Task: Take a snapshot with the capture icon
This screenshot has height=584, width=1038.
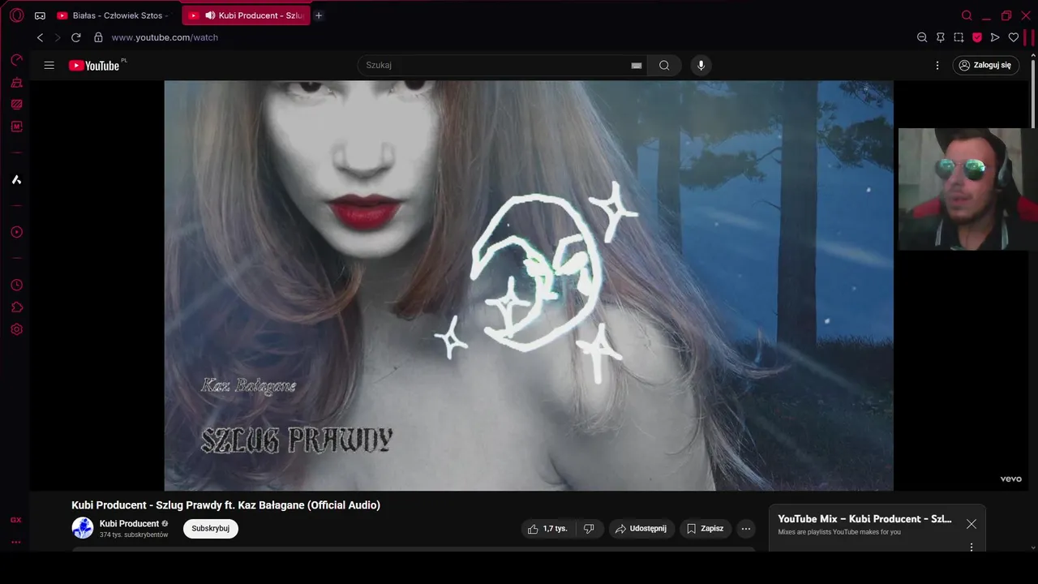Action: tap(959, 37)
